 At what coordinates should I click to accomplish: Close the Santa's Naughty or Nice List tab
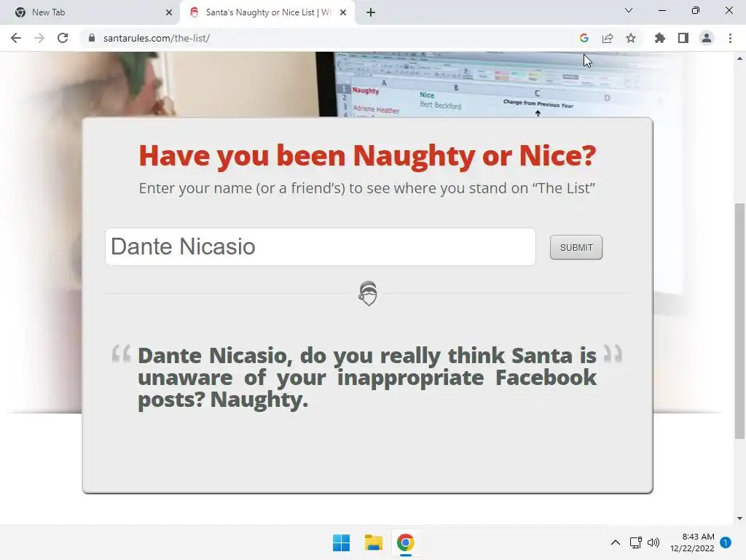(342, 12)
